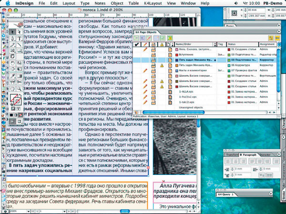Select the Eyedropper tool
The width and height of the screenshot is (286, 214).
click(12, 76)
